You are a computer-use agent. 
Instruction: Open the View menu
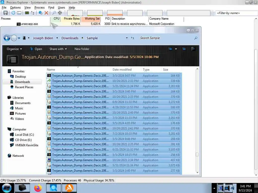27,8
